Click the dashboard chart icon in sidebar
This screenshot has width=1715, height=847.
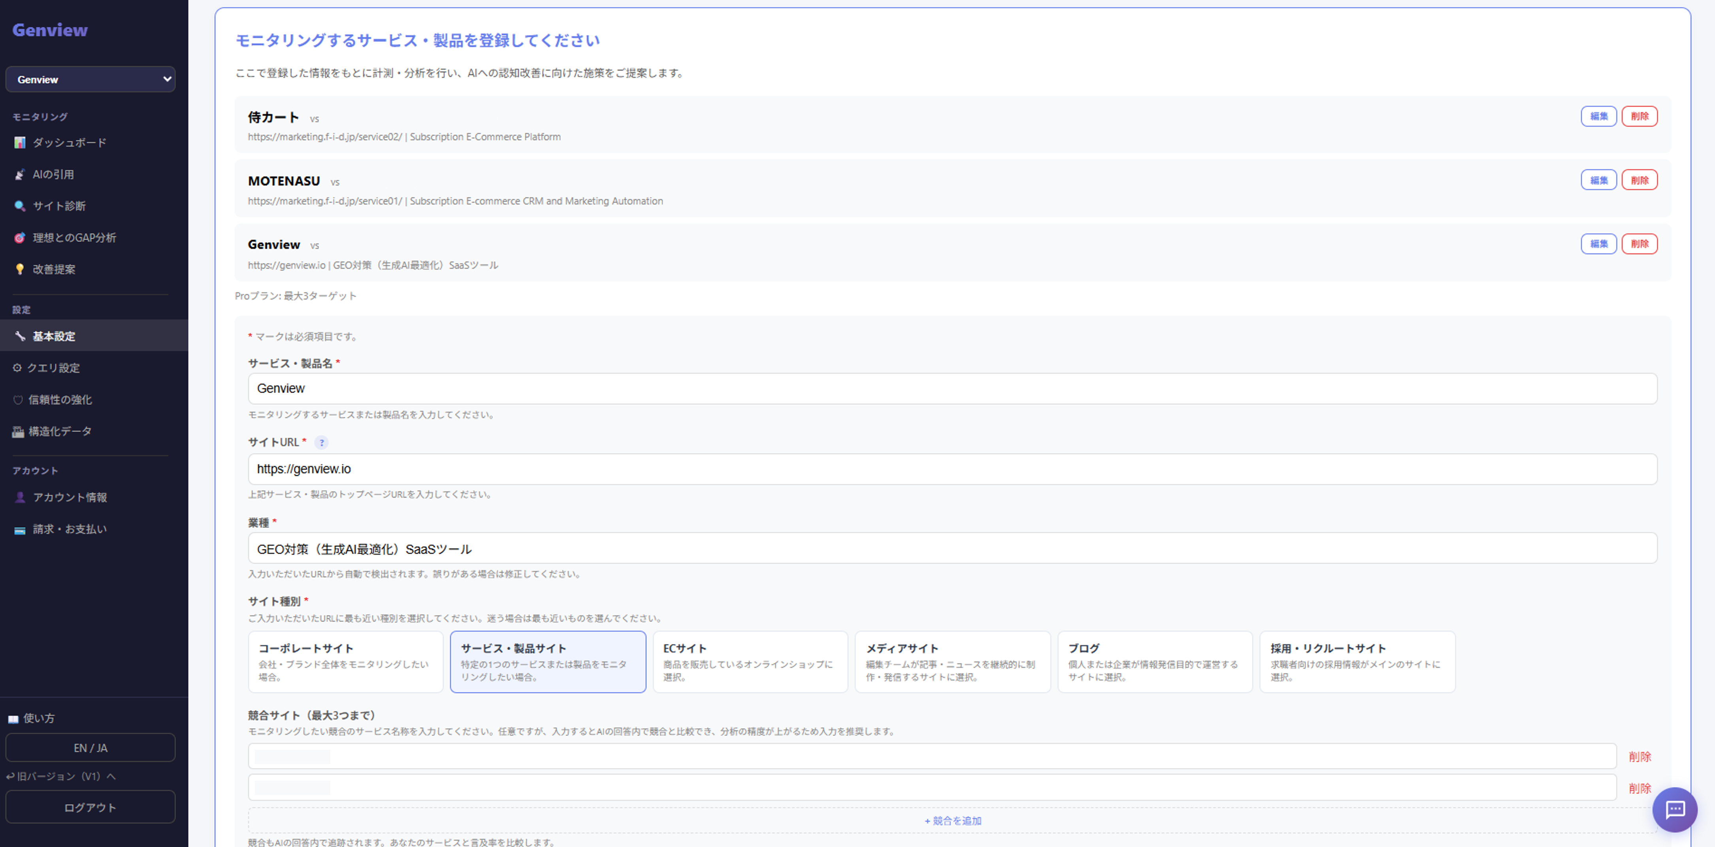click(x=20, y=143)
